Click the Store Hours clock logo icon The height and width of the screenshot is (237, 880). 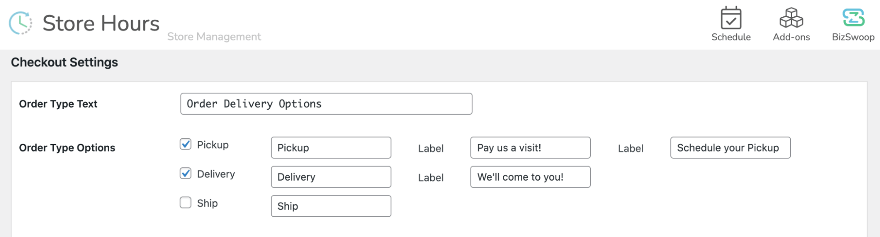(20, 23)
